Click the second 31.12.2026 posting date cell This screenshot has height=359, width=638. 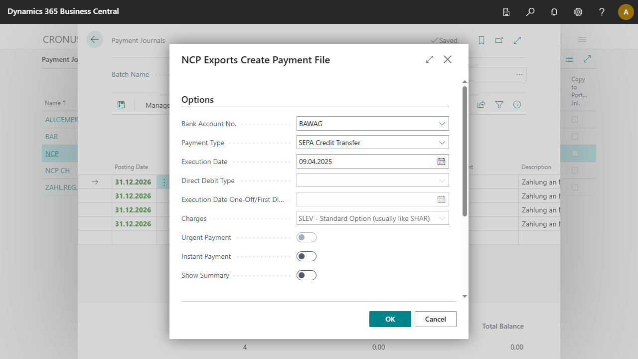[134, 196]
